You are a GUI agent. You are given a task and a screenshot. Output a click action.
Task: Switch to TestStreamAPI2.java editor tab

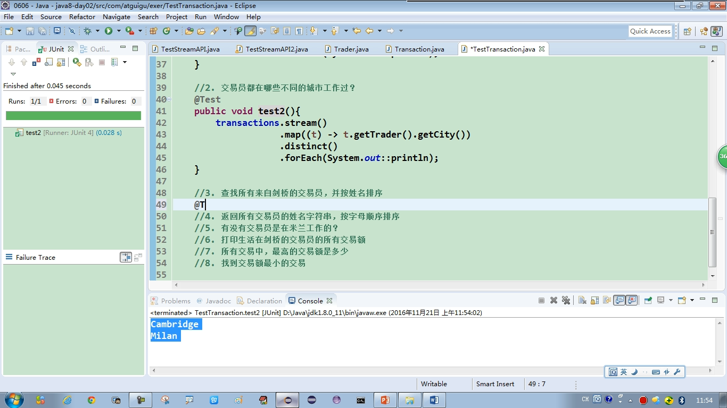point(271,49)
